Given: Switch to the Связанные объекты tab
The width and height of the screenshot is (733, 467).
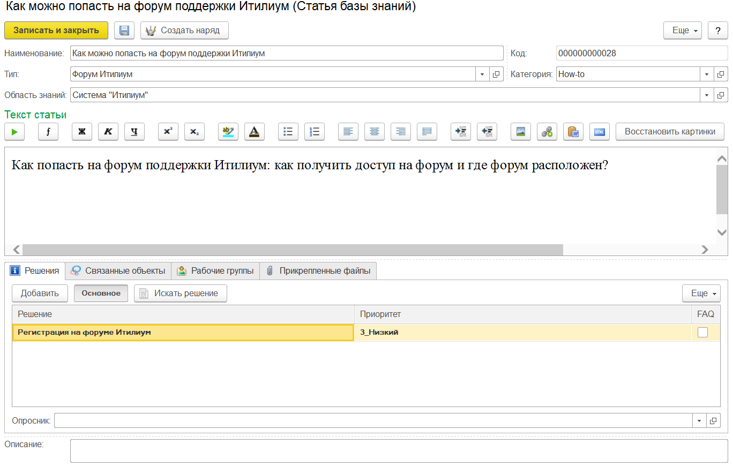Looking at the screenshot, I should click(118, 271).
